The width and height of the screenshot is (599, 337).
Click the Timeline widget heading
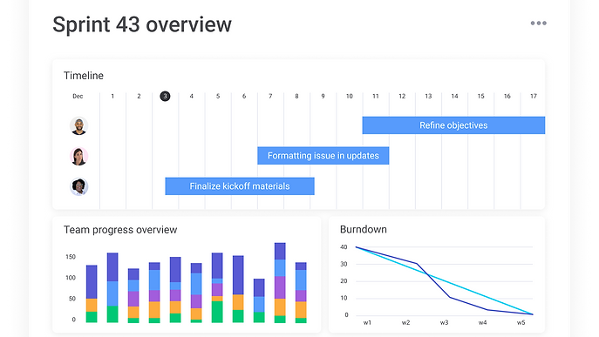tap(84, 76)
